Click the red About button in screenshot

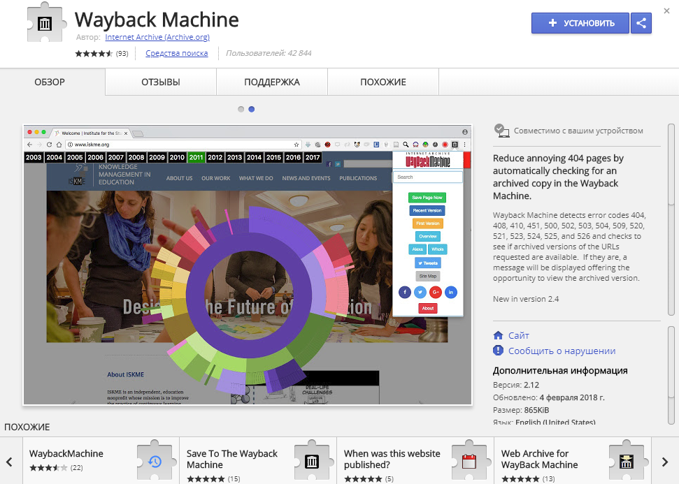[x=428, y=309]
